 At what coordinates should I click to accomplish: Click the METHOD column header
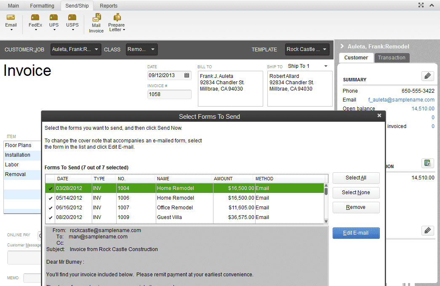[264, 179]
